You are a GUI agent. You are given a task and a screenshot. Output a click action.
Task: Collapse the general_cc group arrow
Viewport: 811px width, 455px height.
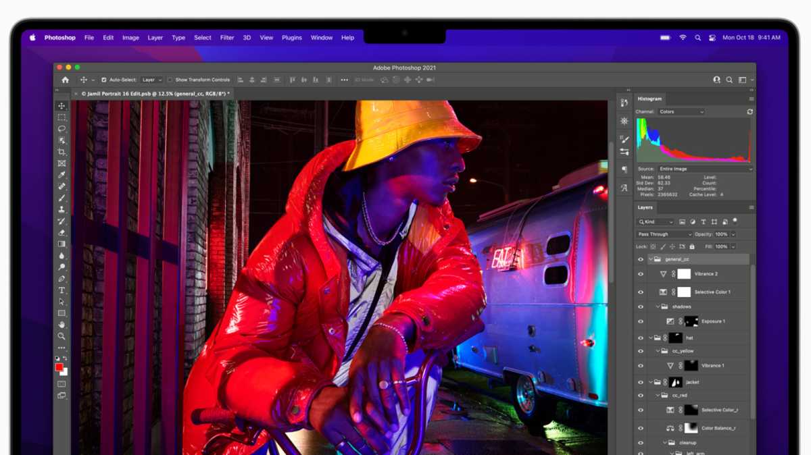pos(650,259)
